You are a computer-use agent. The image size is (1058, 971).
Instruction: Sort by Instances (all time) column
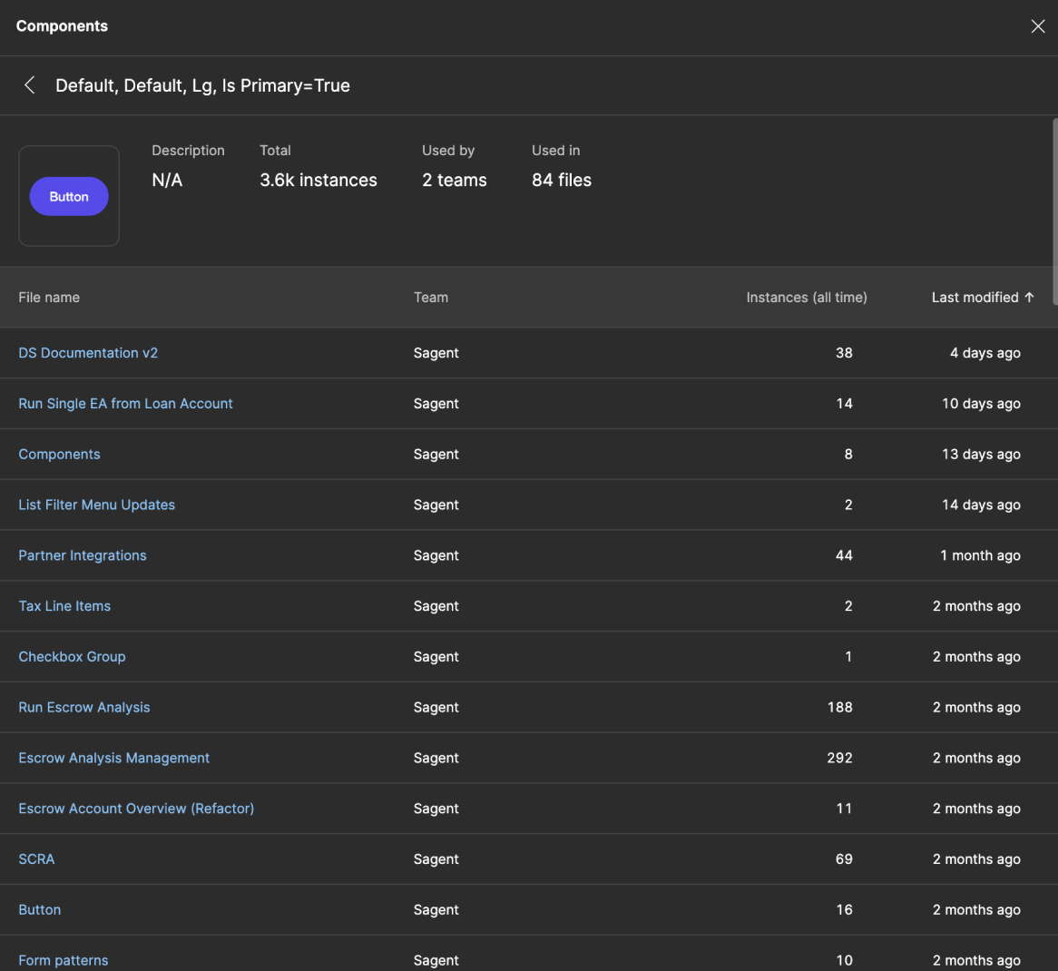pos(806,298)
